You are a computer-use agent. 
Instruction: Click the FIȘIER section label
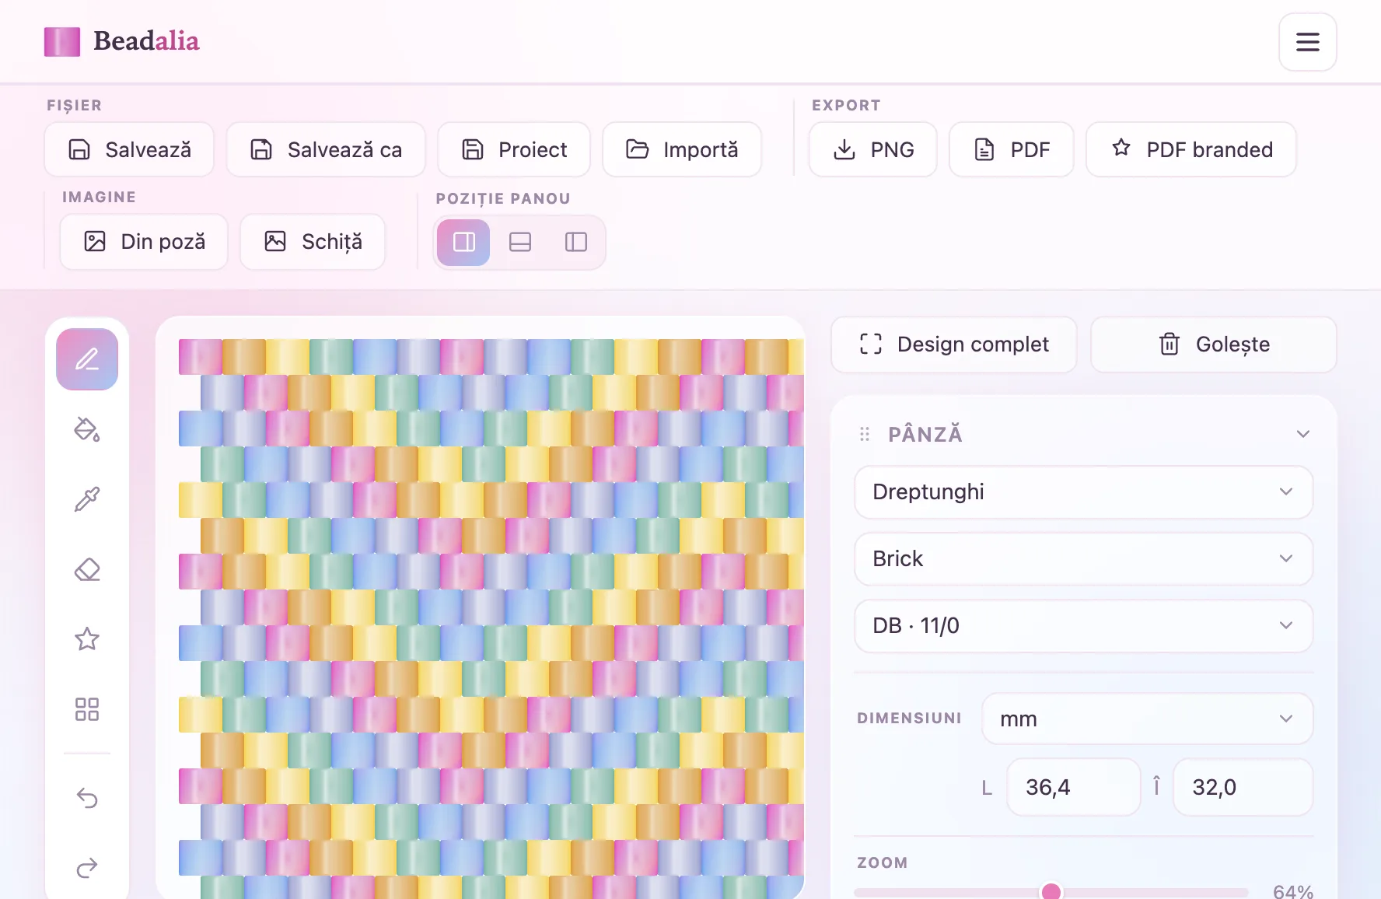coord(75,106)
